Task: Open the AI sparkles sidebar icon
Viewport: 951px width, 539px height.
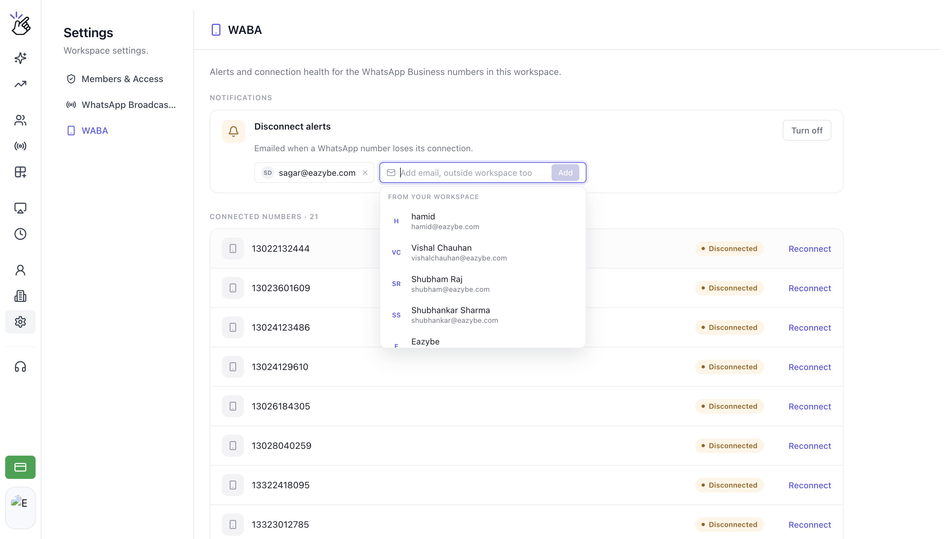Action: tap(20, 58)
